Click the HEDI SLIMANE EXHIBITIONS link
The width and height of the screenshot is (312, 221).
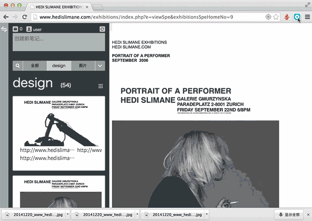[139, 42]
